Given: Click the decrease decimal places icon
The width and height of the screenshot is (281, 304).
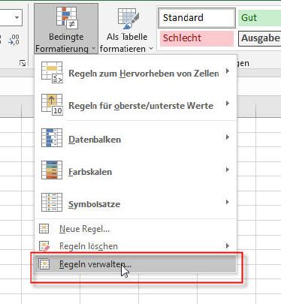Looking at the screenshot, I should coord(14,40).
